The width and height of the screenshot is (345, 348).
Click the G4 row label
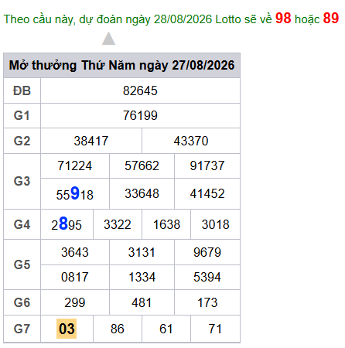pyautogui.click(x=22, y=224)
